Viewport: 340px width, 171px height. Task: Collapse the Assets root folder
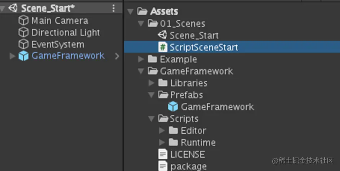(131, 11)
